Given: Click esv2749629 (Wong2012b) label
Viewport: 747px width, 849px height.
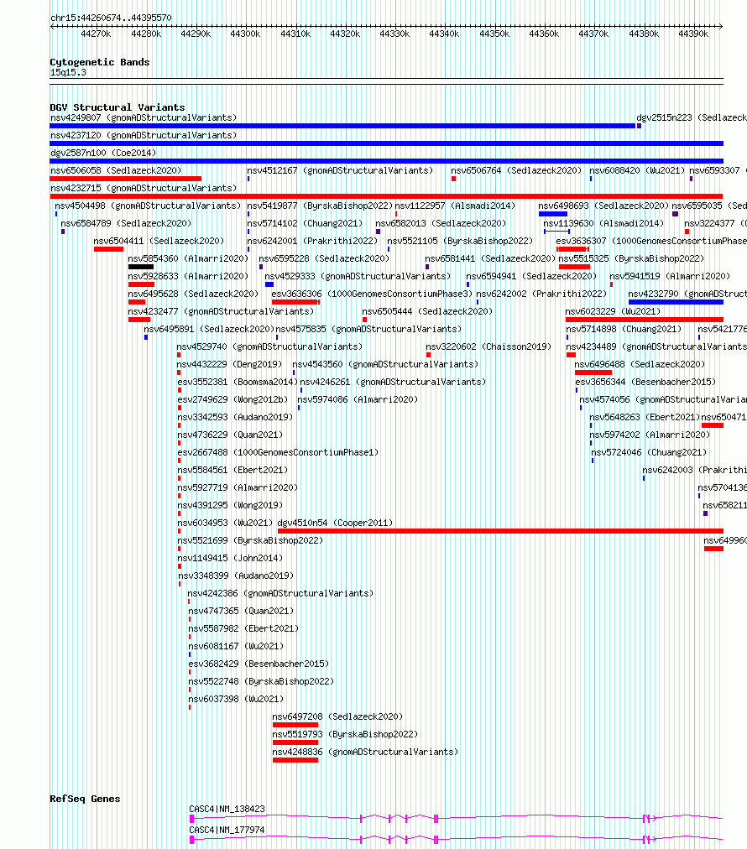Looking at the screenshot, I should (233, 399).
